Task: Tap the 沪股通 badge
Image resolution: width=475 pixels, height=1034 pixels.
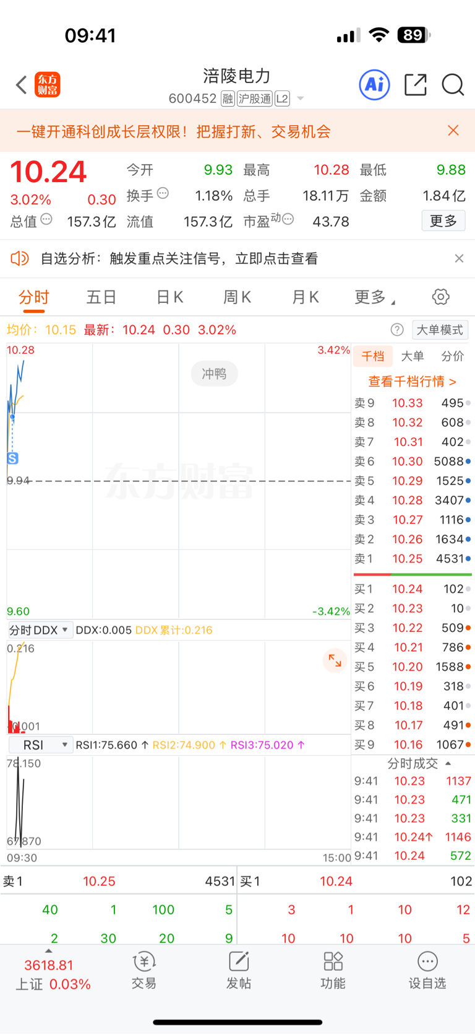Action: click(255, 99)
